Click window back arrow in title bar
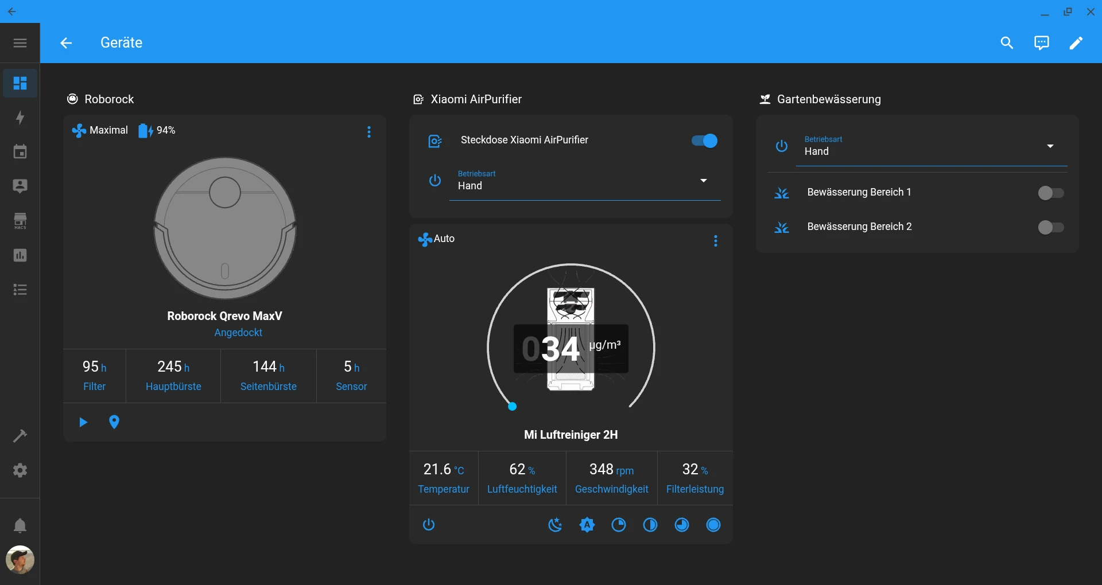The image size is (1102, 585). coord(11,11)
